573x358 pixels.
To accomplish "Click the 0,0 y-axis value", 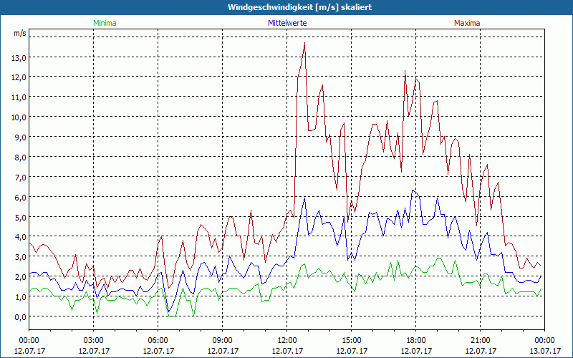I will click(21, 316).
